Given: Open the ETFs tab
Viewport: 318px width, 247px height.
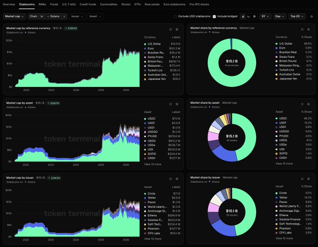Looking at the screenshot, I should [137, 4].
